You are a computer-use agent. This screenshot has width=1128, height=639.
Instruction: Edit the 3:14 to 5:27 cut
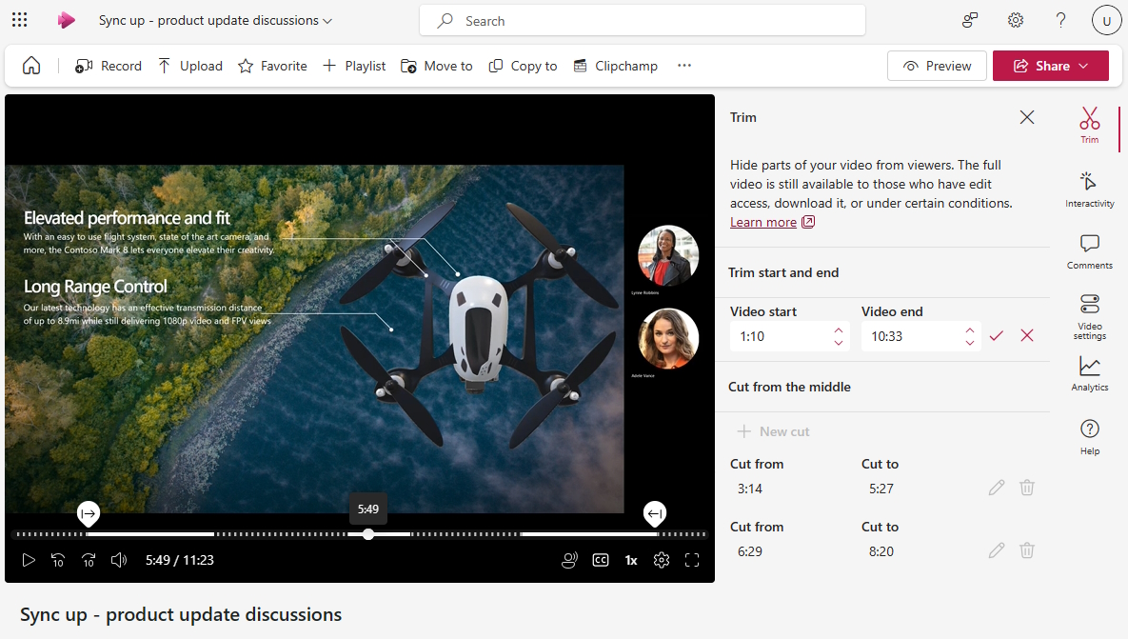997,488
